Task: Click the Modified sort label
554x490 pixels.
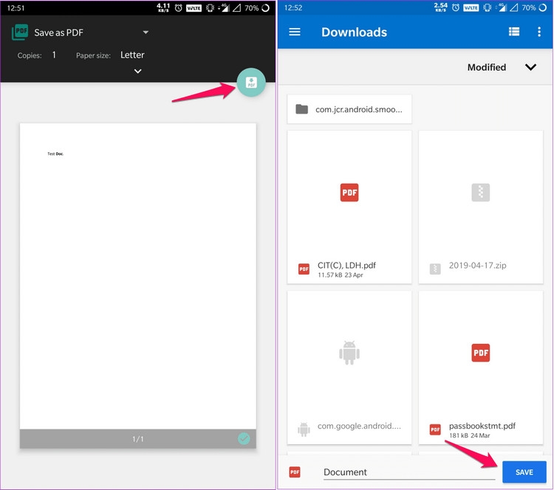Action: (x=487, y=67)
